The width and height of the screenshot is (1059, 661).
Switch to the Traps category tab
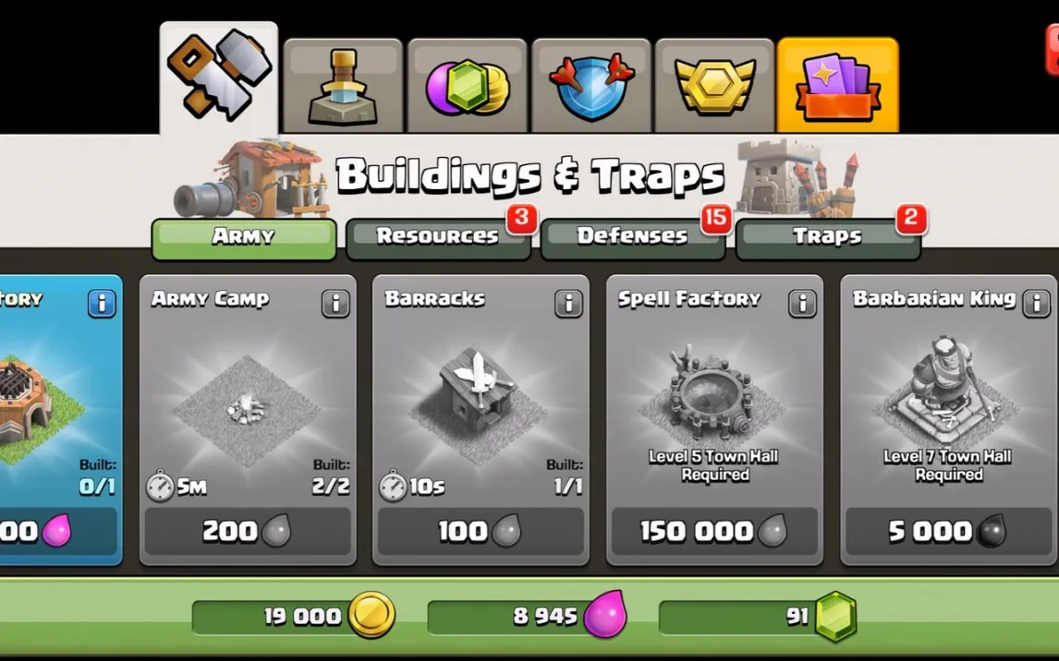point(828,239)
